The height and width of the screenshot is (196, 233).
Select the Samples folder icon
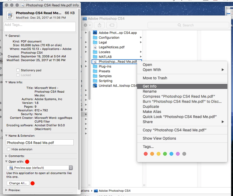[95, 76]
